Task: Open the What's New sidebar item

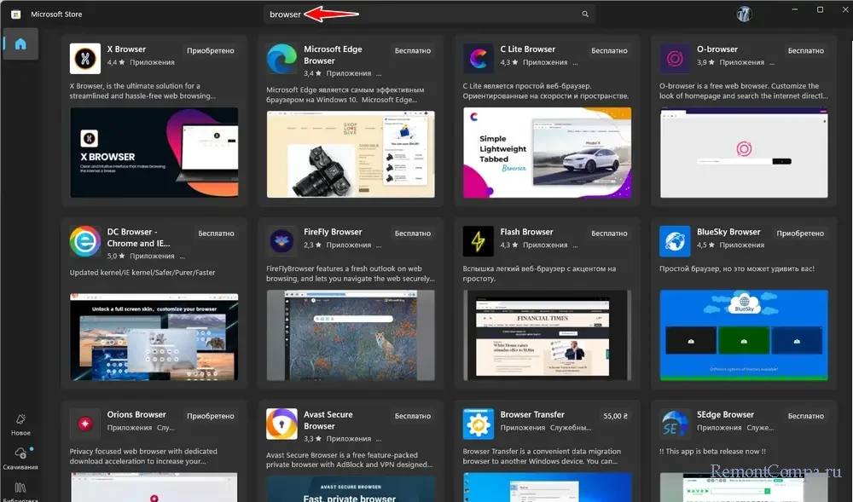Action: tap(20, 424)
